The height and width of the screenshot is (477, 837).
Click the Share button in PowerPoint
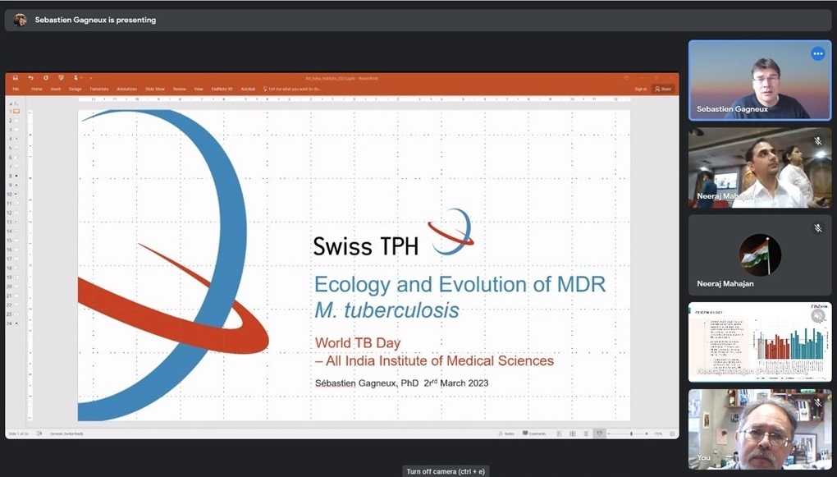tap(663, 89)
